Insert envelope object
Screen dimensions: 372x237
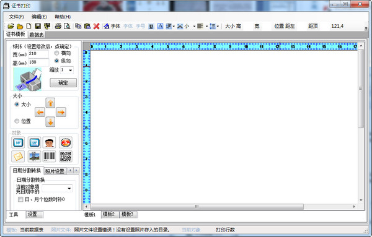click(18, 157)
